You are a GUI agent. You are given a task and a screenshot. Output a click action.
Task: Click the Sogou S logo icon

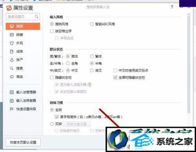(x=9, y=8)
